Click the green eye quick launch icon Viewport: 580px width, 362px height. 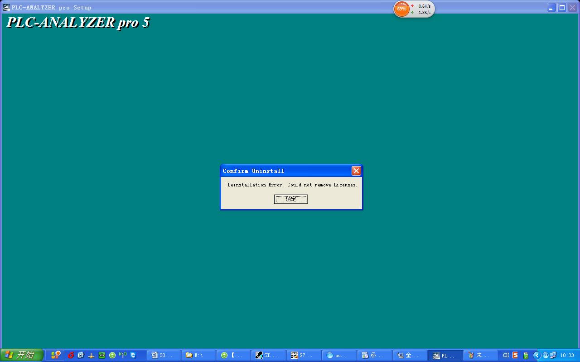(x=102, y=355)
